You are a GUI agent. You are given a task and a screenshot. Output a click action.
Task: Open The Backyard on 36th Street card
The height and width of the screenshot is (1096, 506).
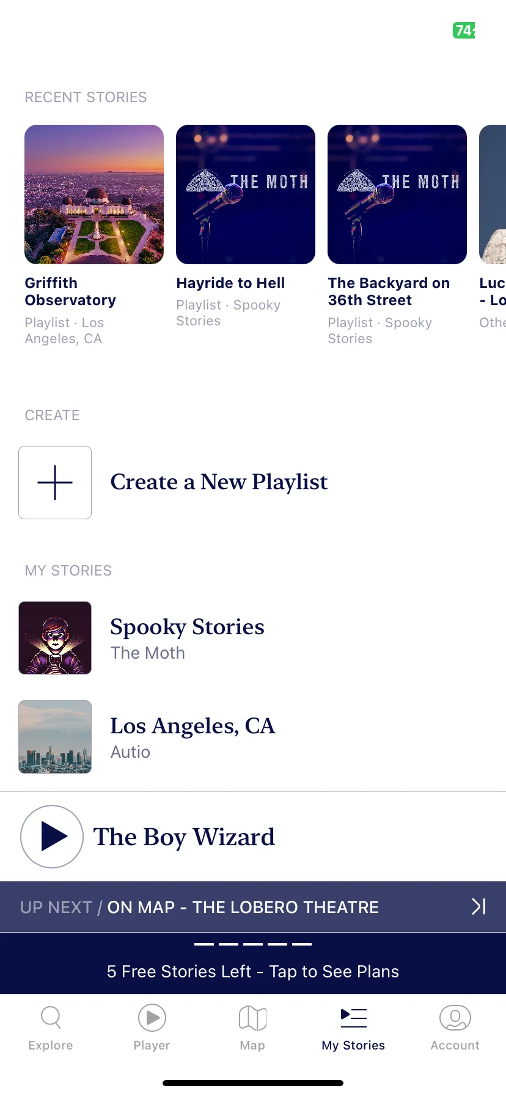click(x=397, y=235)
